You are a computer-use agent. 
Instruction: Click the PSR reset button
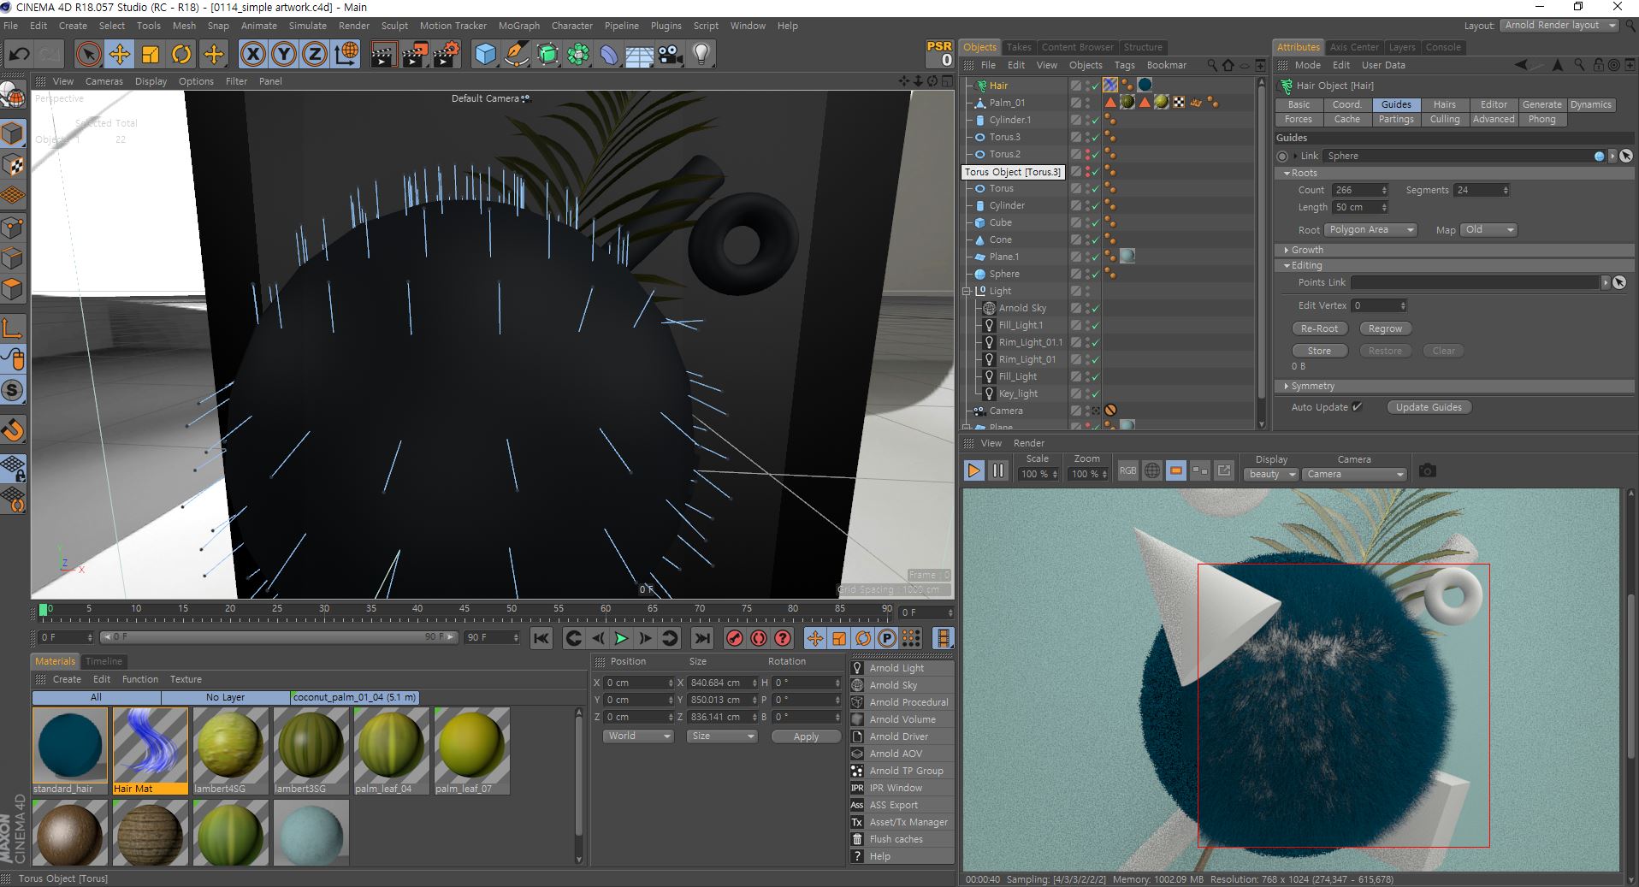939,53
